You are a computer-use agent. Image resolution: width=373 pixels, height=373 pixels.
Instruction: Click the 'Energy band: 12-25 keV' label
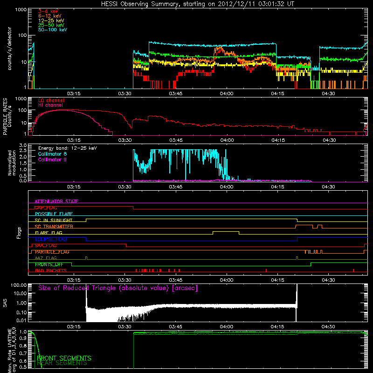pos(68,148)
